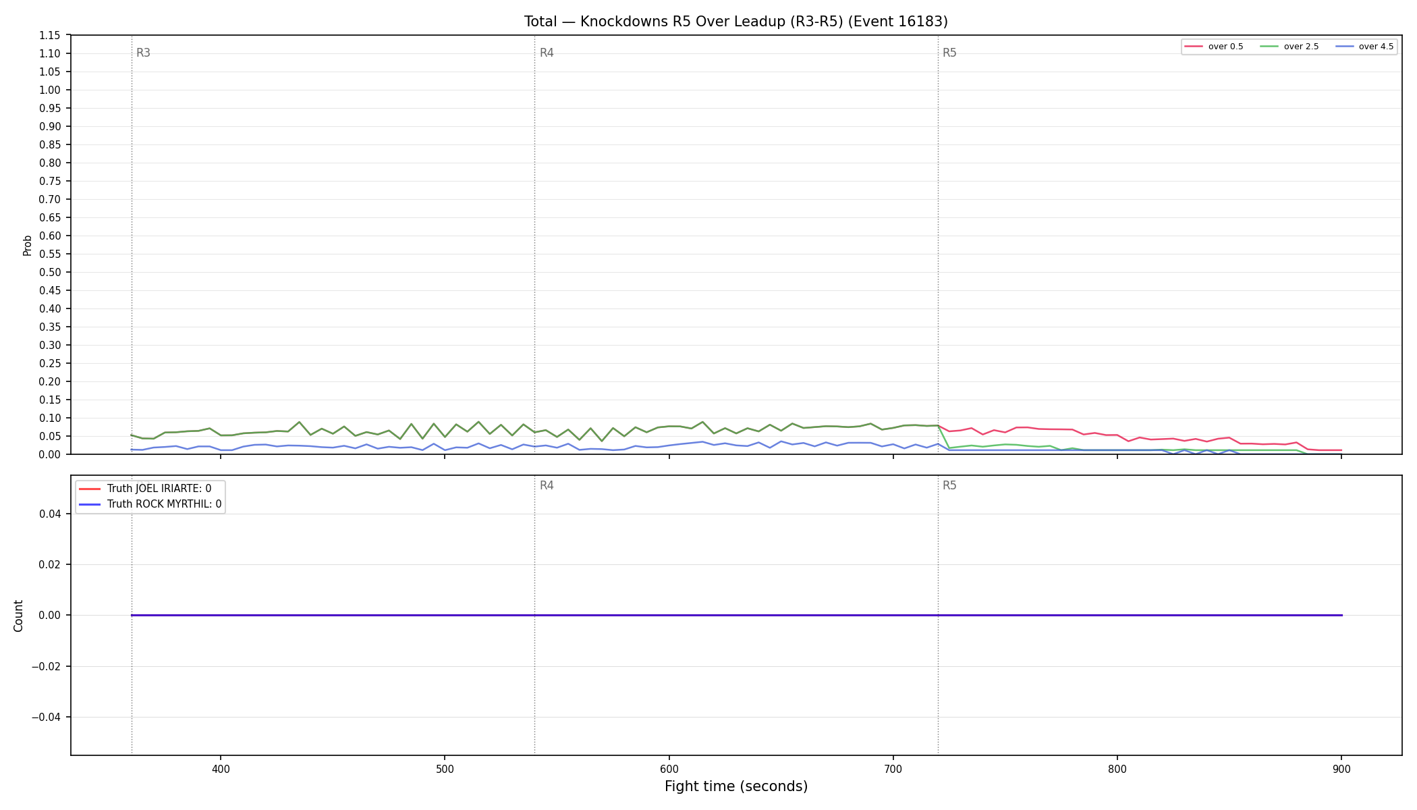The width and height of the screenshot is (1417, 810).
Task: Click the R4 round label in the Prob chart
Action: [x=547, y=53]
